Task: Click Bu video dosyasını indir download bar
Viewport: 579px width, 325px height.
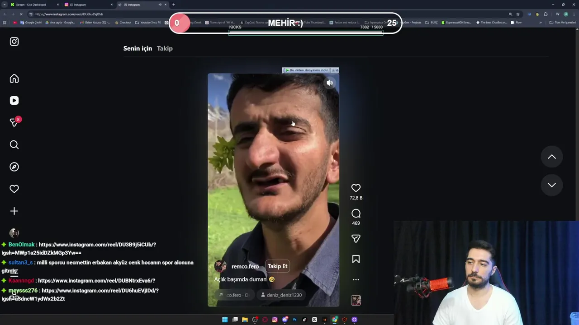Action: pyautogui.click(x=307, y=70)
